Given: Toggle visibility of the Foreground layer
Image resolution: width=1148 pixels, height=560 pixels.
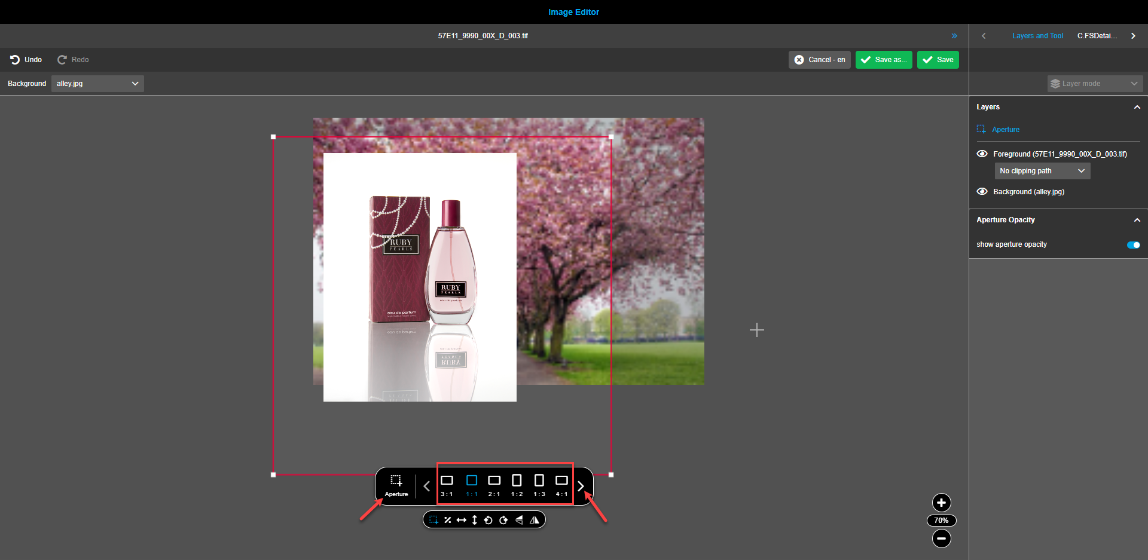Looking at the screenshot, I should click(x=982, y=154).
